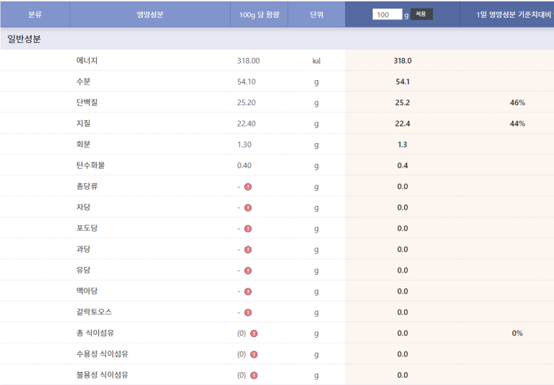Click the red warning icon in 과당 row
Viewport: 554px width, 385px height.
248,250
